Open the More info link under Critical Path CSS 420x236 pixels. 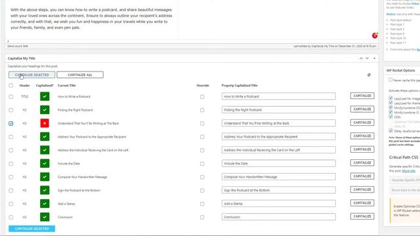[x=408, y=170]
